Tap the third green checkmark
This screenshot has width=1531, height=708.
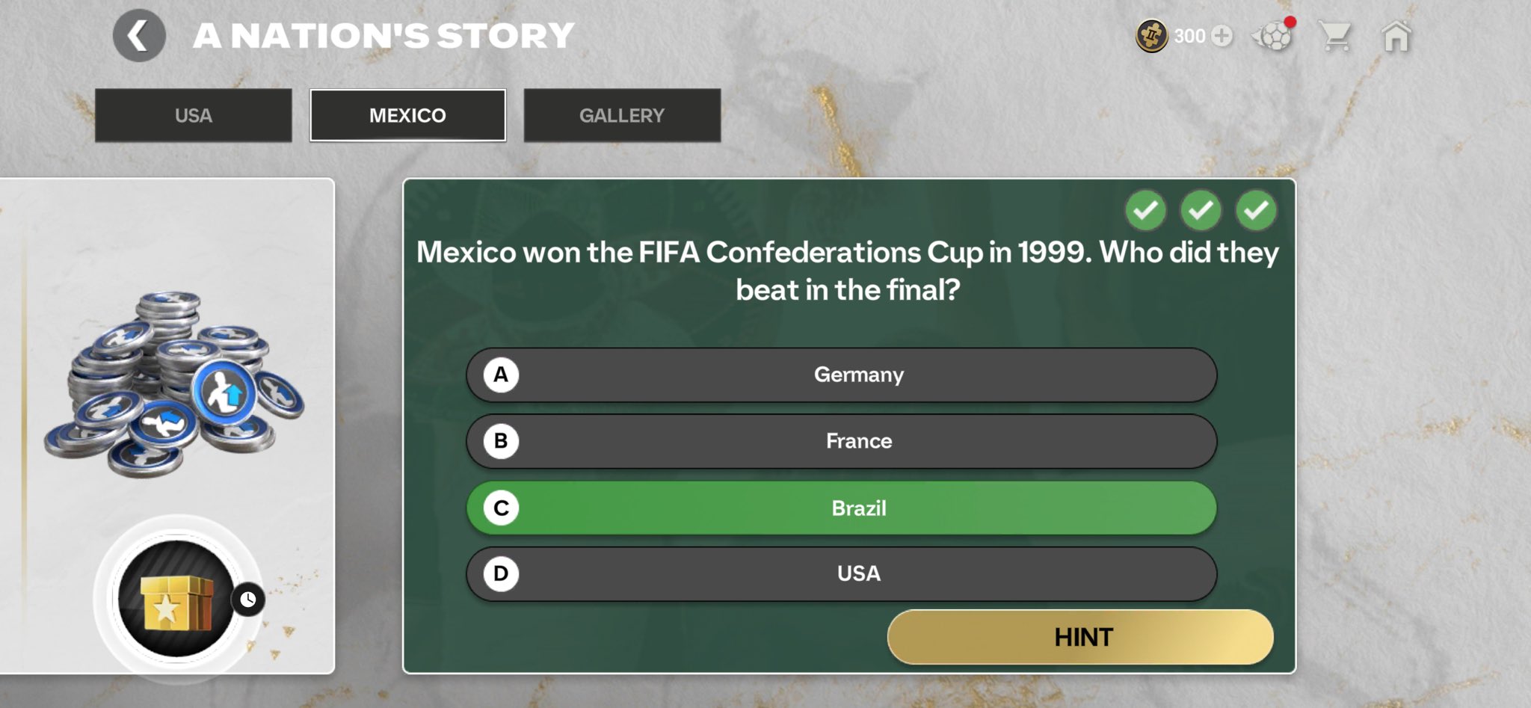[1256, 211]
